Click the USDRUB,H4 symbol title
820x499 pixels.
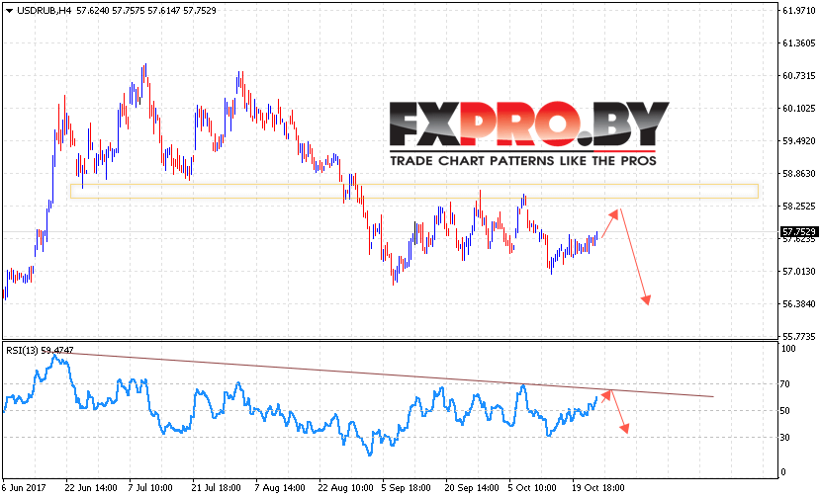tap(44, 11)
